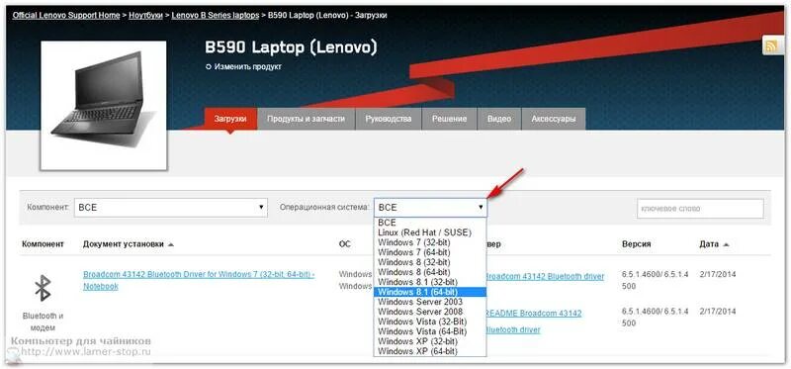Screen dimensions: 791x369
Task: Sort by Документ установки column header
Action: 129,243
